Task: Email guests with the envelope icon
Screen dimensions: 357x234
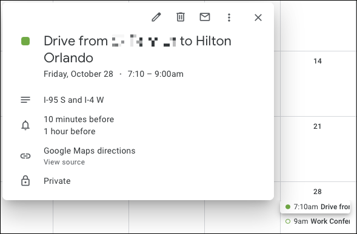Action: tap(205, 17)
